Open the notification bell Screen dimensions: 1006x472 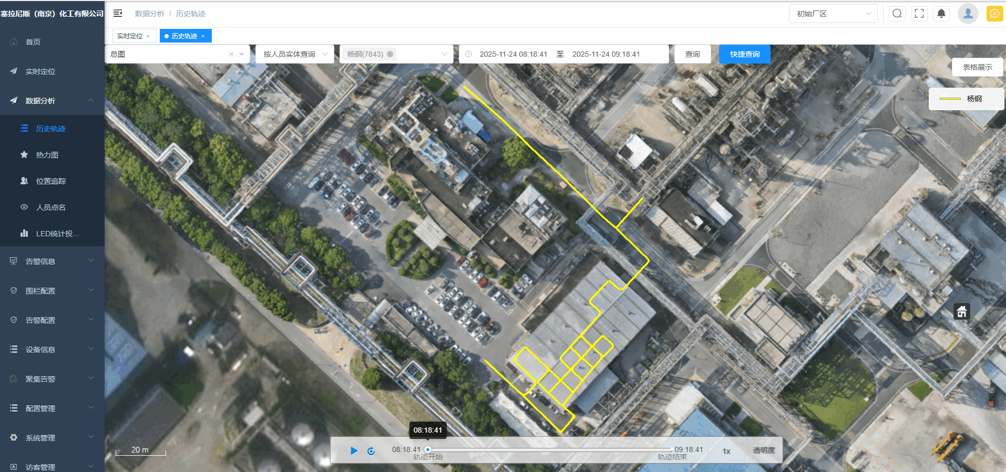(x=941, y=14)
